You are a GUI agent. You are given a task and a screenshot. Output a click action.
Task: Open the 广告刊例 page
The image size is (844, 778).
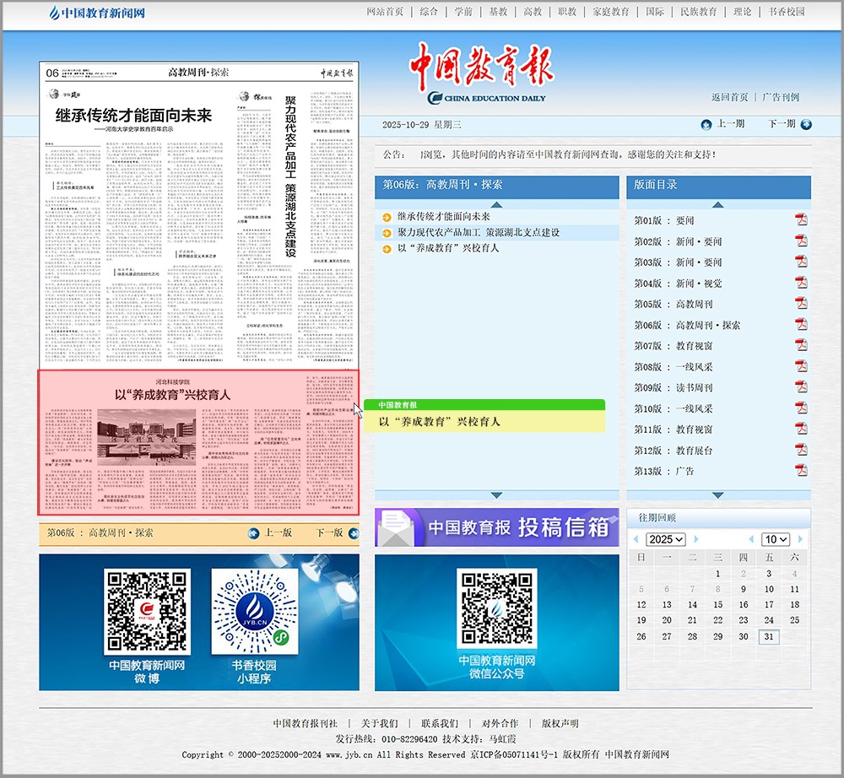coord(780,97)
